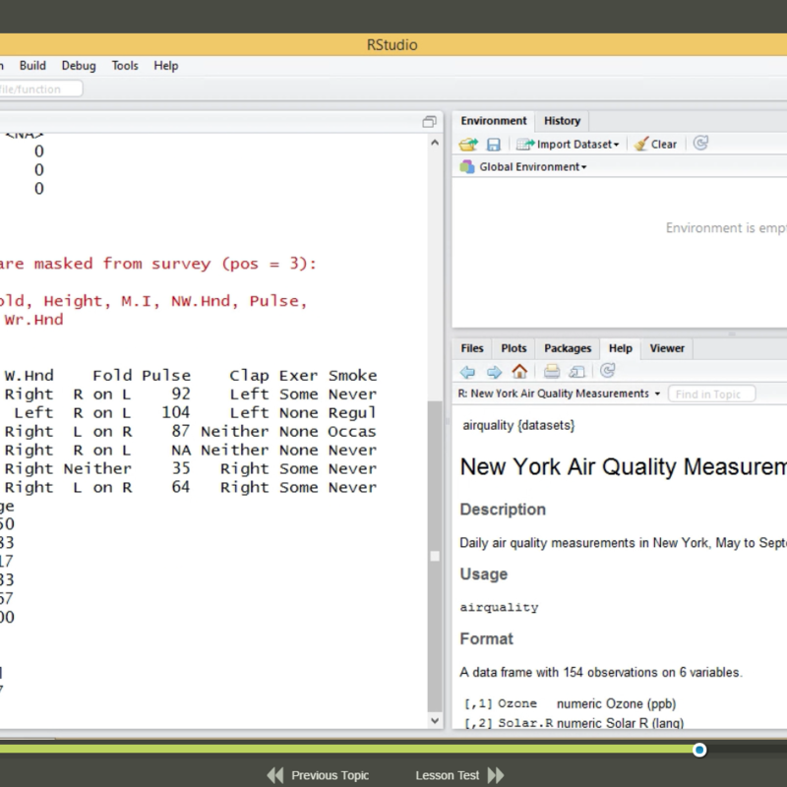Click the Global Environment icon
The image size is (787, 787).
[466, 166]
